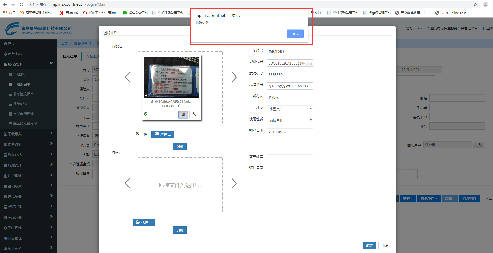Click the green upload status check icon
Screen dimensions: 493x253
click(146, 114)
